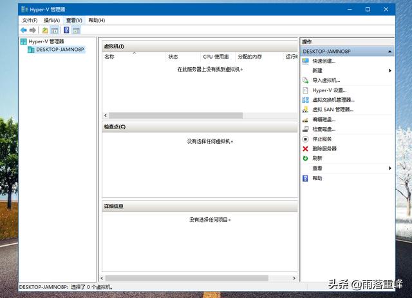The image size is (412, 298).
Task: Select DESKTOP-JAMNO8P in the left tree
Action: (x=60, y=50)
